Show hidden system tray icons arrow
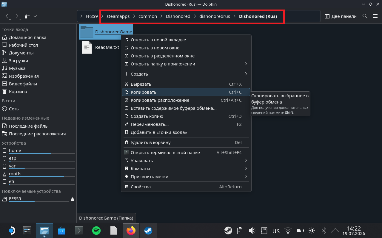This screenshot has width=382, height=238. [x=335, y=231]
